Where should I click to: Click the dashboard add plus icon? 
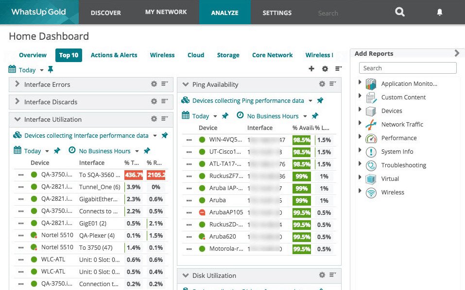click(311, 69)
